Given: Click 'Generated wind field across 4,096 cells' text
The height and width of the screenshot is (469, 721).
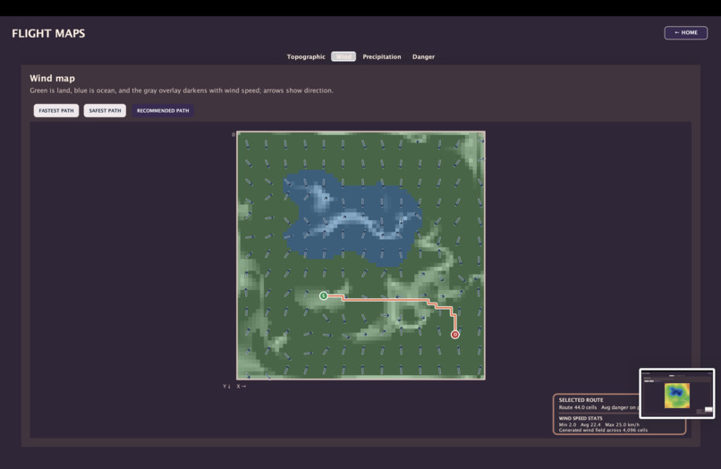Looking at the screenshot, I should [x=603, y=431].
